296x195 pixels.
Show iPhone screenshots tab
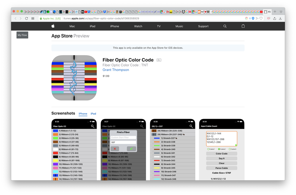pyautogui.click(x=83, y=114)
